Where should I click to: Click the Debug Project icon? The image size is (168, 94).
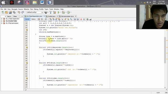[63, 12]
